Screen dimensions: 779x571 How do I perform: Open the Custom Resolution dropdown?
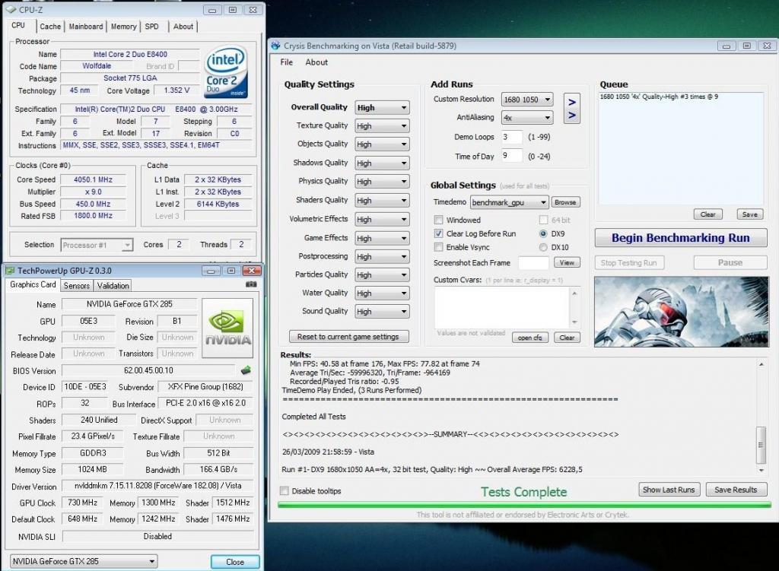pyautogui.click(x=527, y=100)
